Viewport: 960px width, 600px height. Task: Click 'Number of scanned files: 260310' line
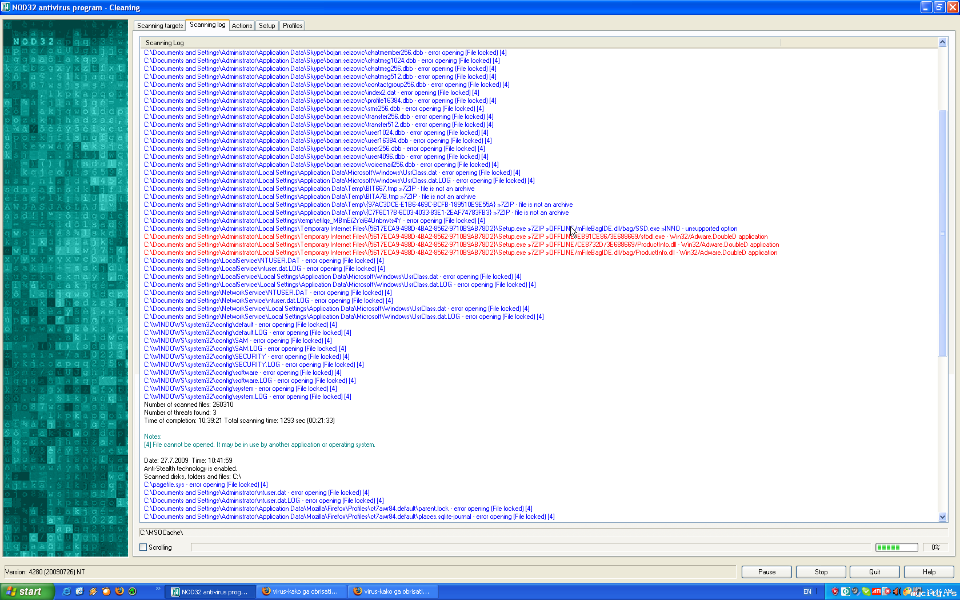[189, 405]
